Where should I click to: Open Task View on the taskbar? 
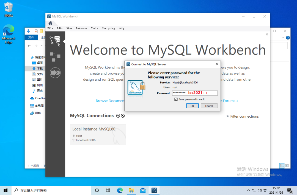pos(108,190)
